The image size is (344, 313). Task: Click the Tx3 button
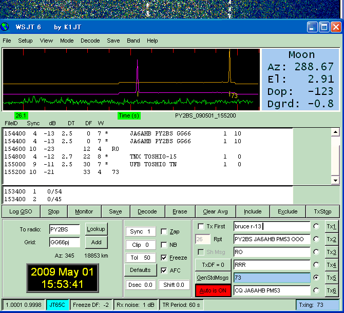click(x=332, y=252)
